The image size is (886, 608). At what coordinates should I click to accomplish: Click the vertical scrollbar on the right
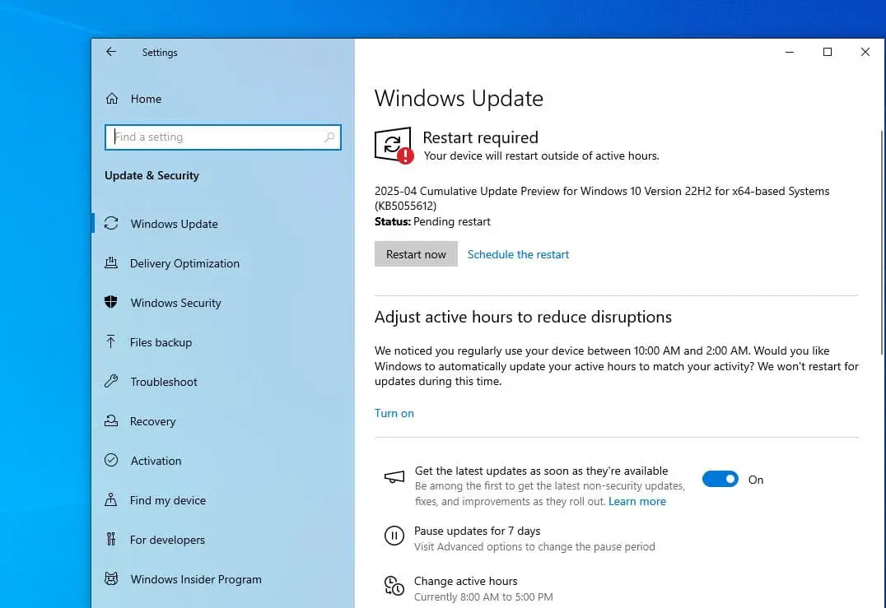(882, 243)
